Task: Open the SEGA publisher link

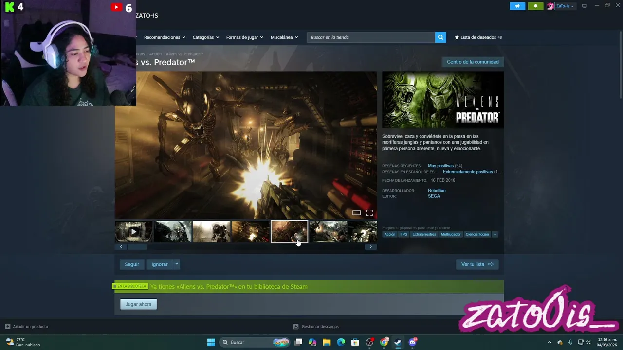Action: [x=434, y=196]
